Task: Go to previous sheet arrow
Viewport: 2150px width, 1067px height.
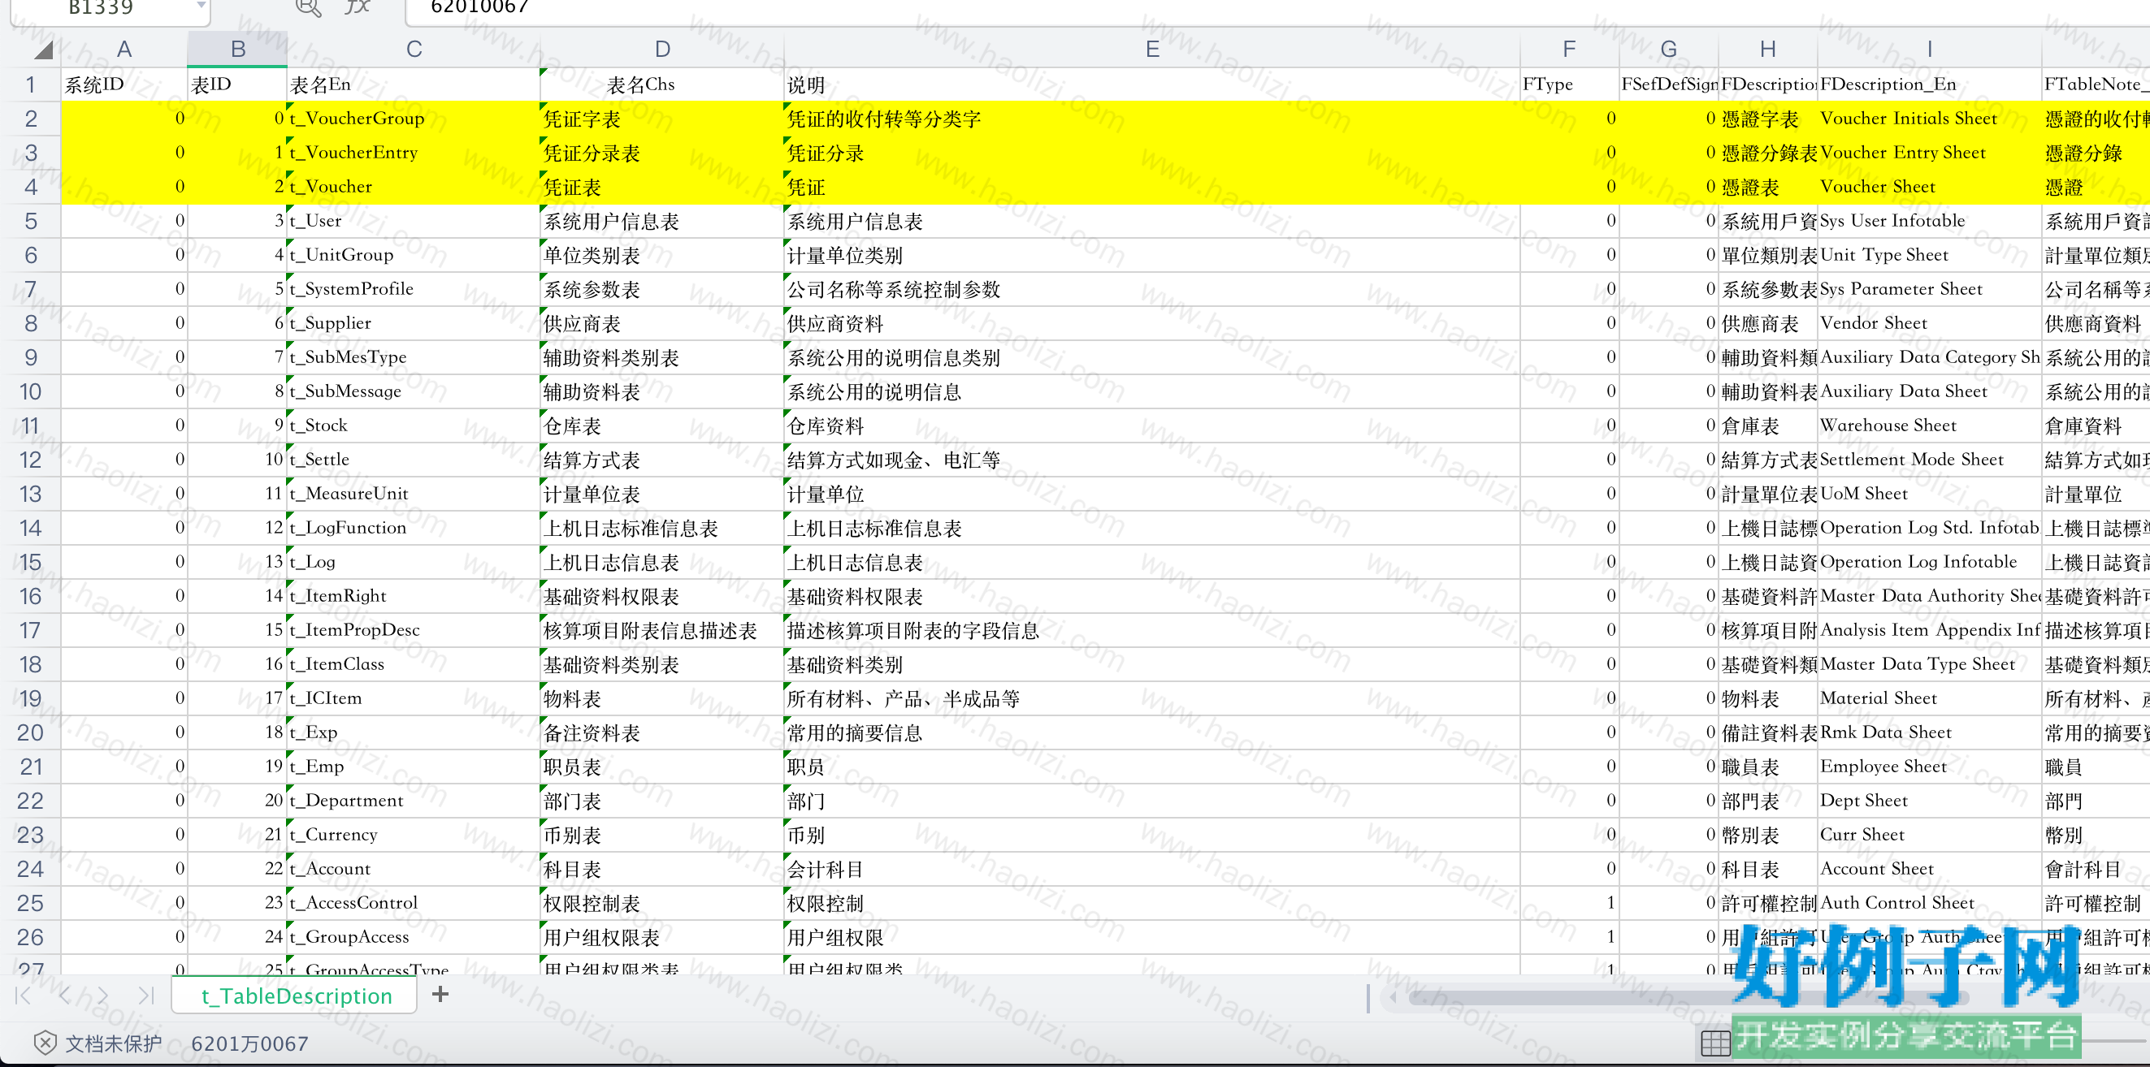Action: pyautogui.click(x=65, y=996)
